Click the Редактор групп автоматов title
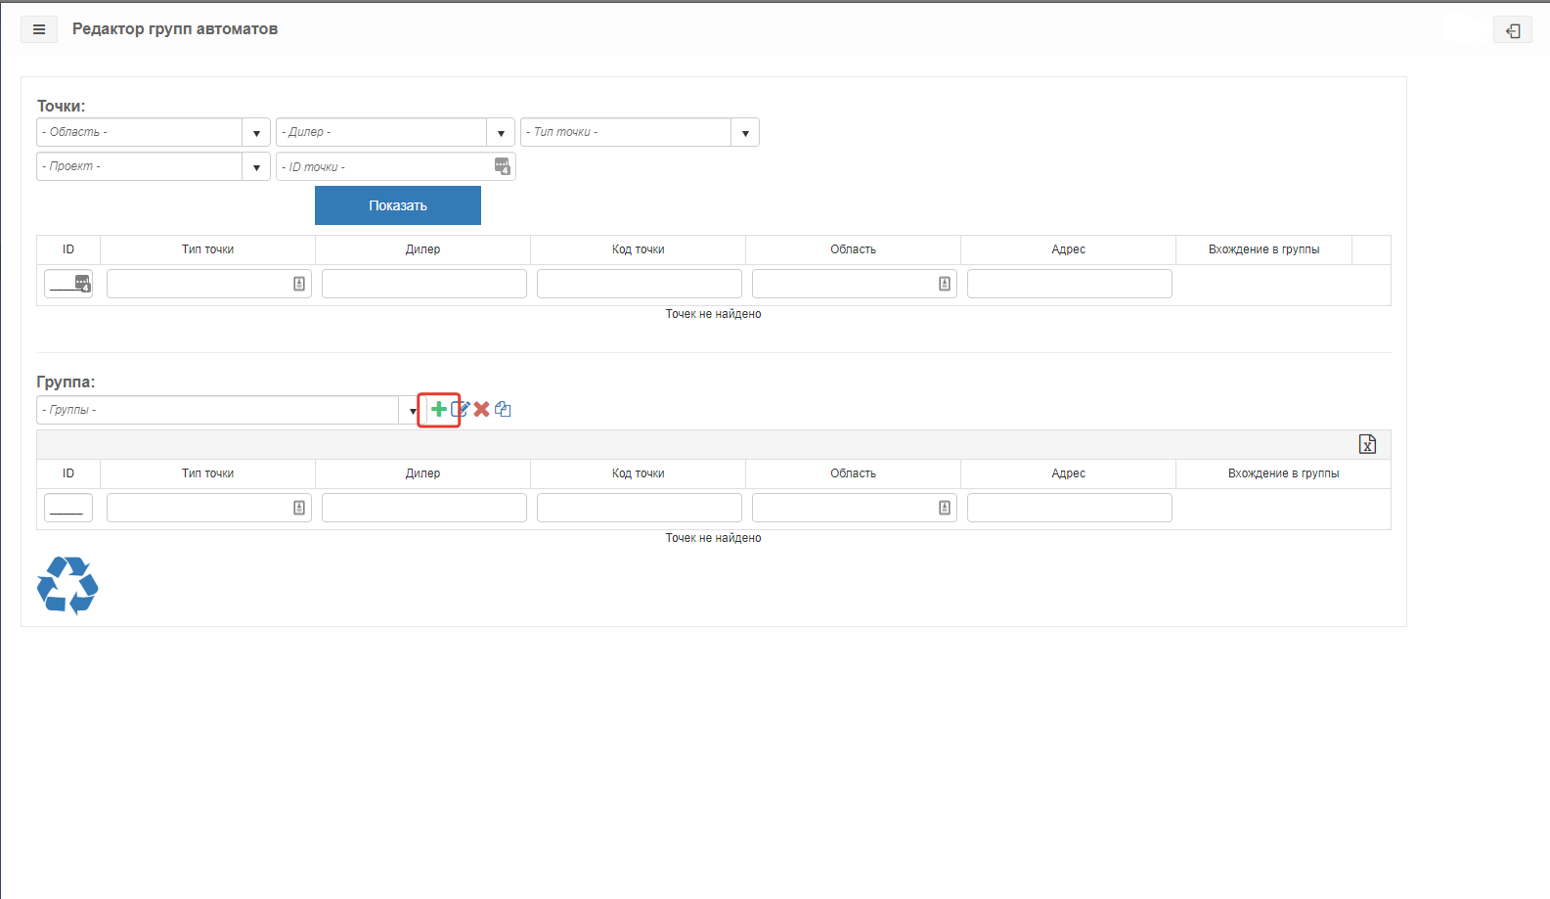This screenshot has width=1550, height=899. coord(175,29)
